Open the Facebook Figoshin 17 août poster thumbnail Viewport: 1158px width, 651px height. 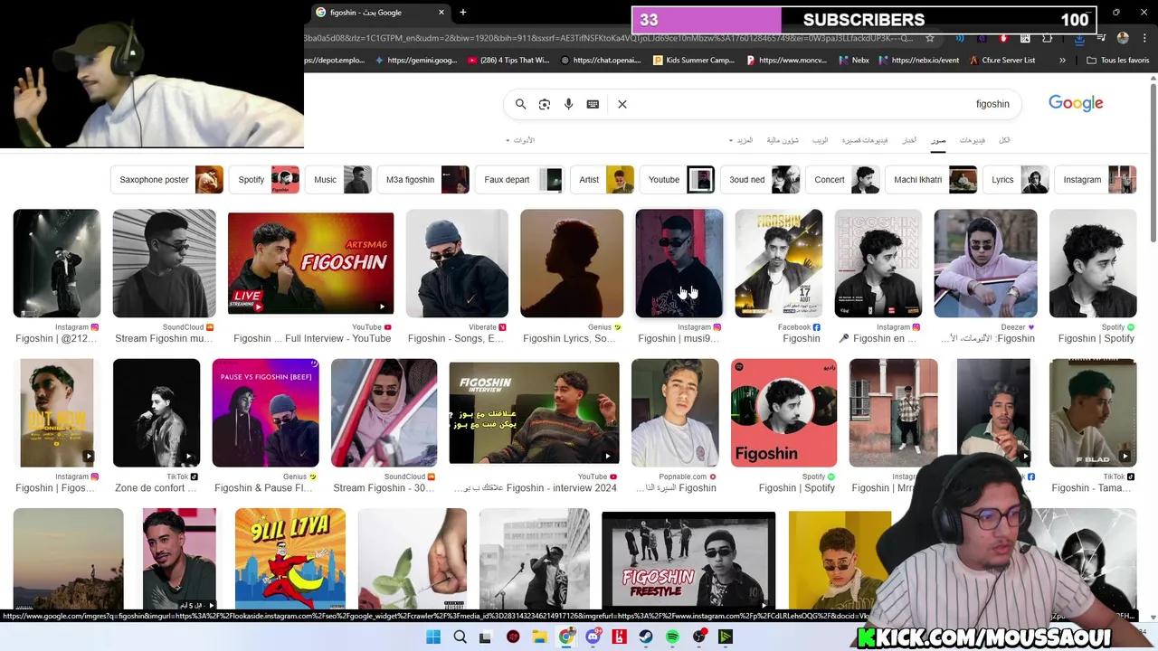779,263
